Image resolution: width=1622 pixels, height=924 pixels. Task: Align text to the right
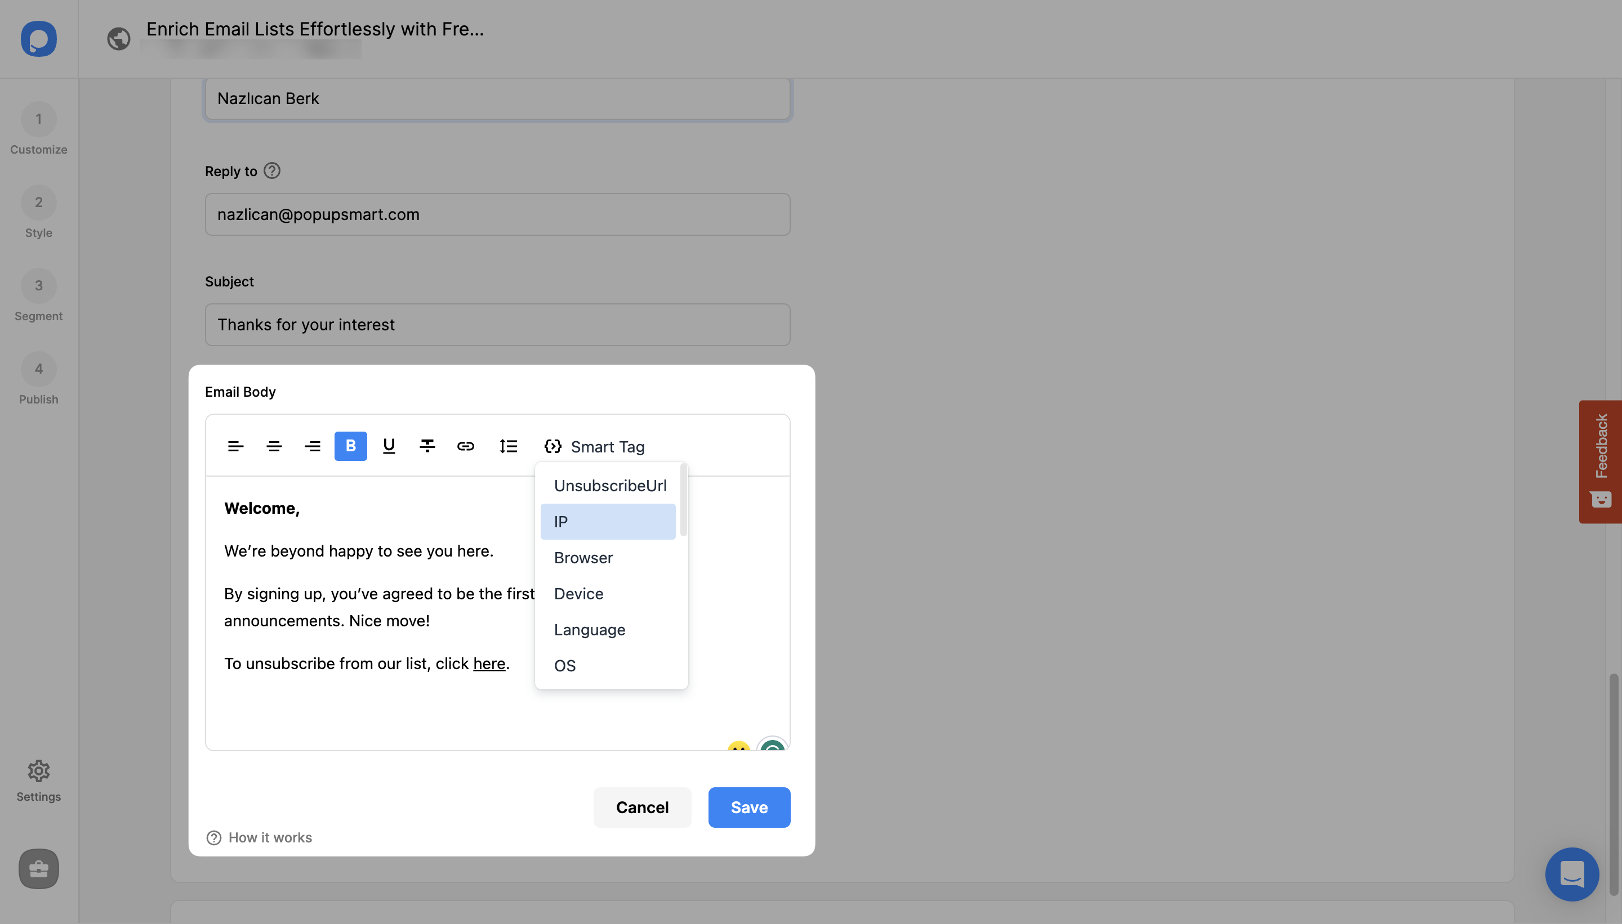[x=313, y=446]
